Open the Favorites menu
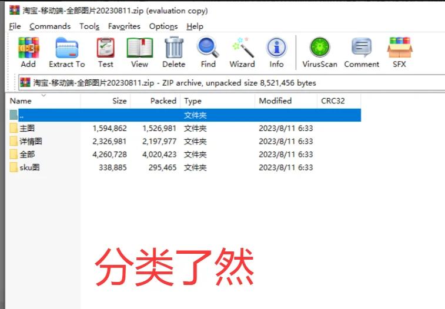The height and width of the screenshot is (309, 445). point(124,26)
